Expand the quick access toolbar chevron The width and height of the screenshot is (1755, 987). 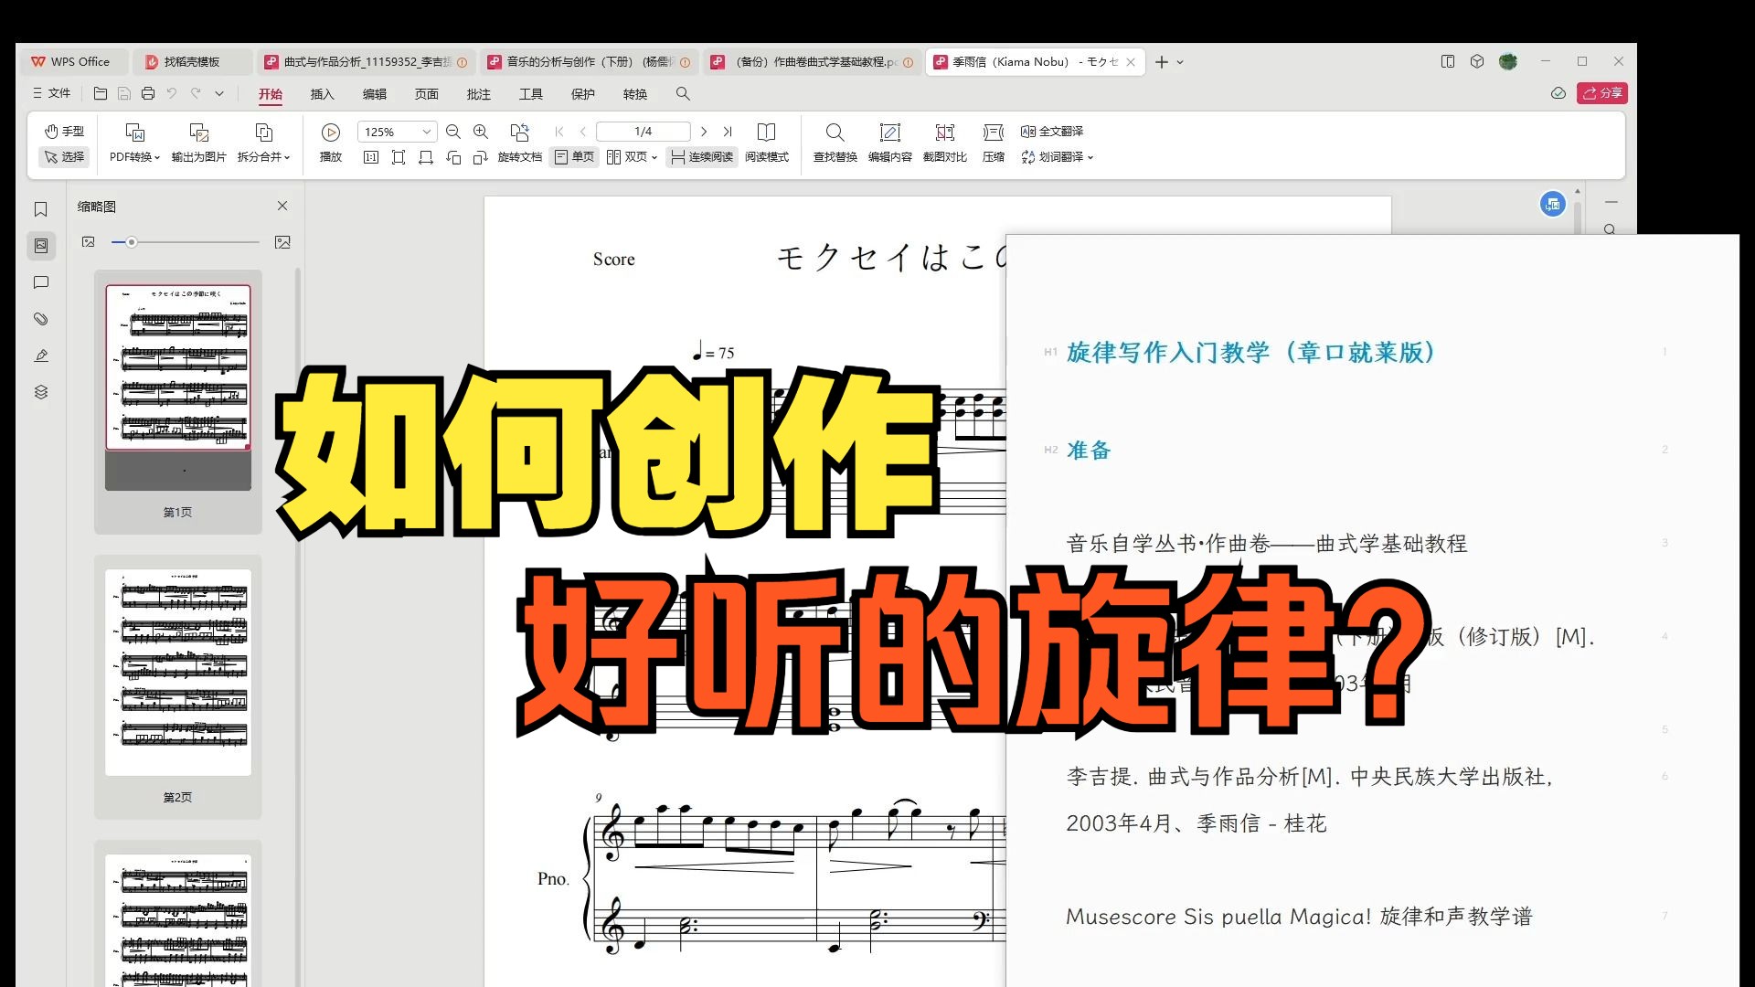[219, 93]
